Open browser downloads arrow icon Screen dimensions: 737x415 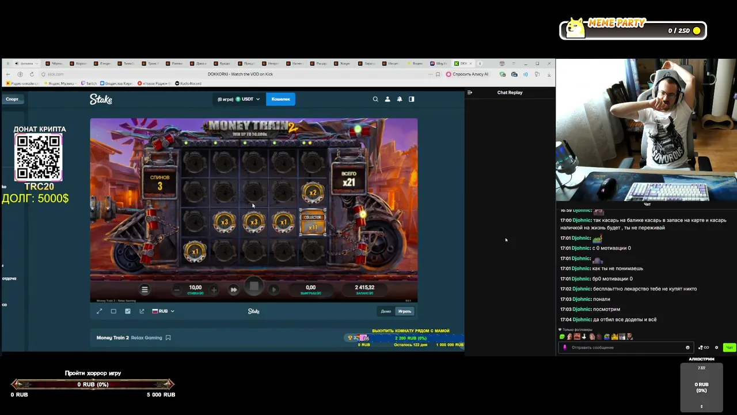549,74
